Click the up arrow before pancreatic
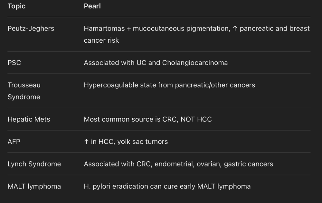Image resolution: width=322 pixels, height=203 pixels. [235, 29]
